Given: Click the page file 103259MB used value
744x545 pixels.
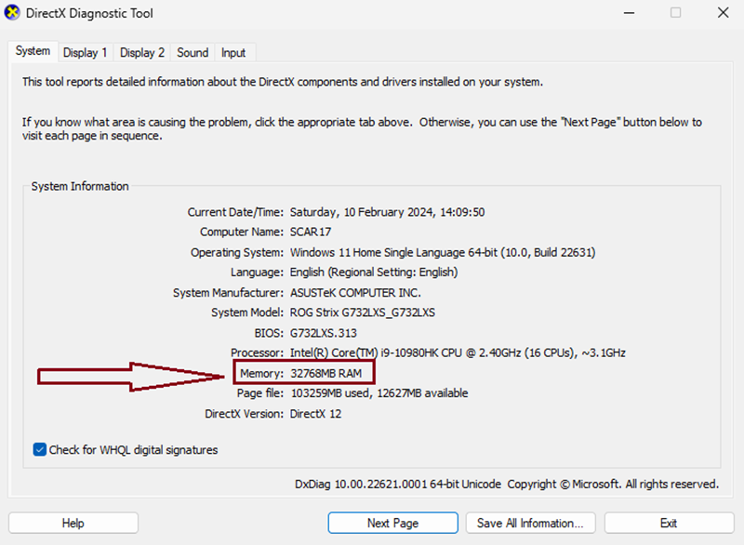Looking at the screenshot, I should 379,393.
